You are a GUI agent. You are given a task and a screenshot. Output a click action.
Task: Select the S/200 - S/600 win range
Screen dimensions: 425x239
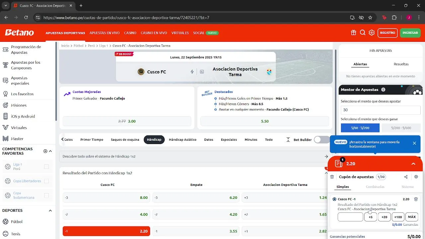(x=401, y=128)
